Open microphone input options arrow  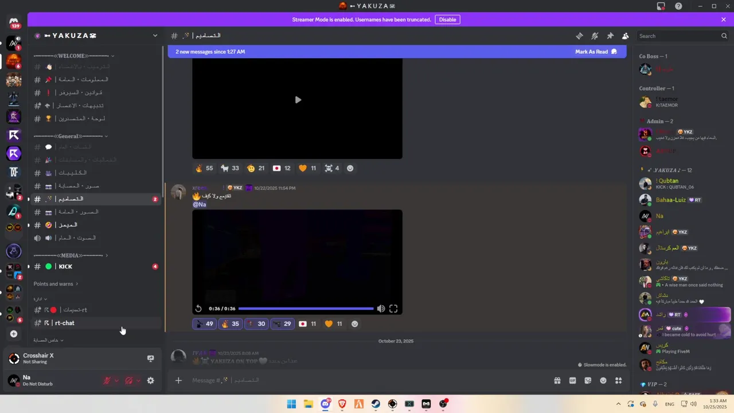pyautogui.click(x=116, y=380)
